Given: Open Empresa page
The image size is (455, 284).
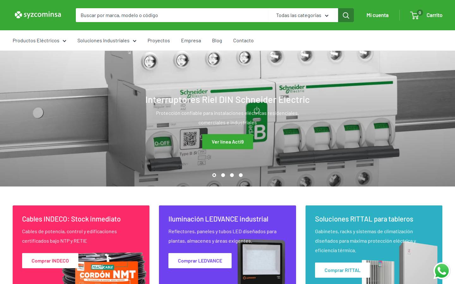Looking at the screenshot, I should click(191, 40).
